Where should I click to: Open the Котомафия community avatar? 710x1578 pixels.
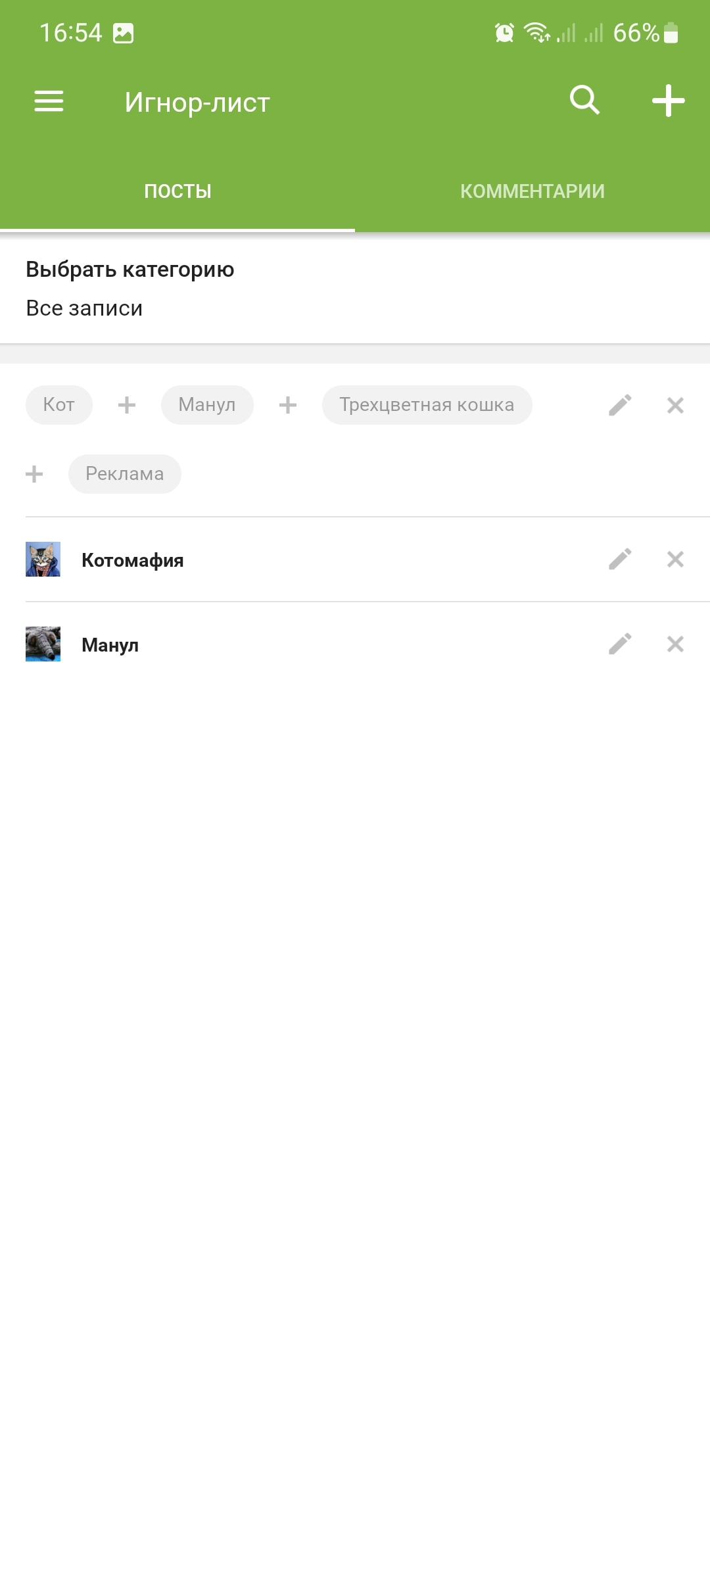point(43,560)
